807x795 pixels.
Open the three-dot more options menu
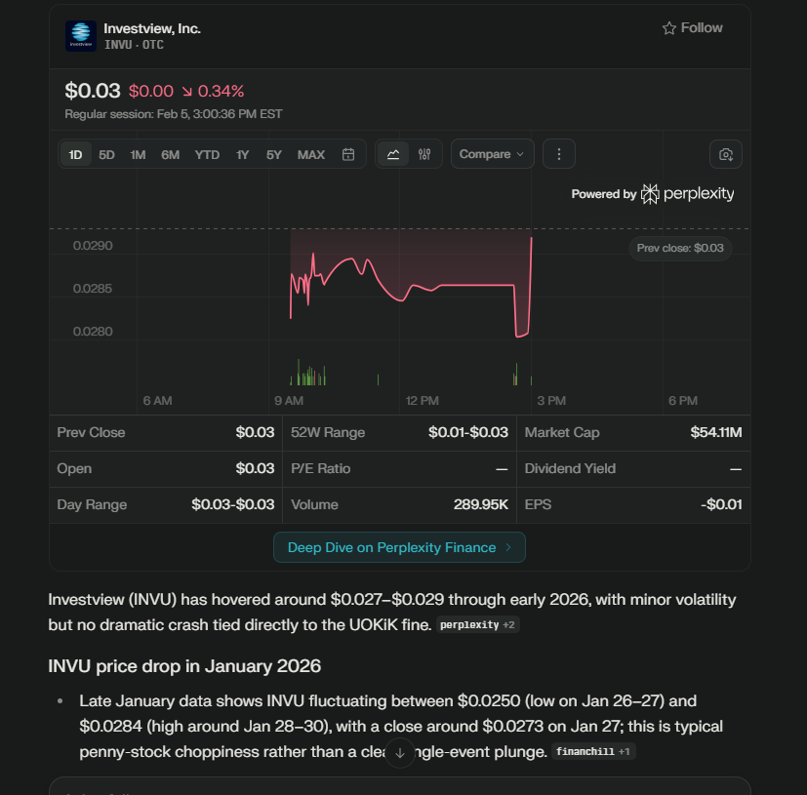[x=559, y=154]
